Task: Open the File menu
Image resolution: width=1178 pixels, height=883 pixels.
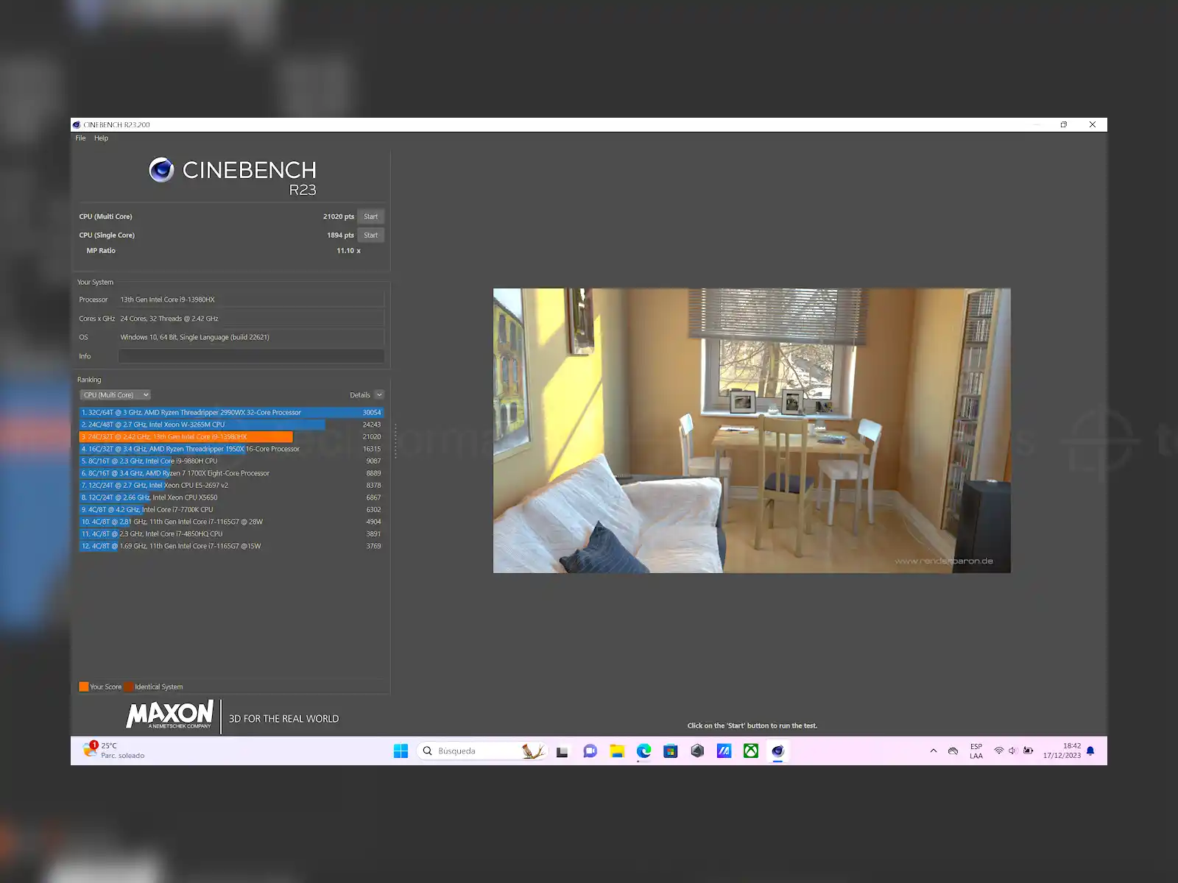Action: [x=80, y=138]
